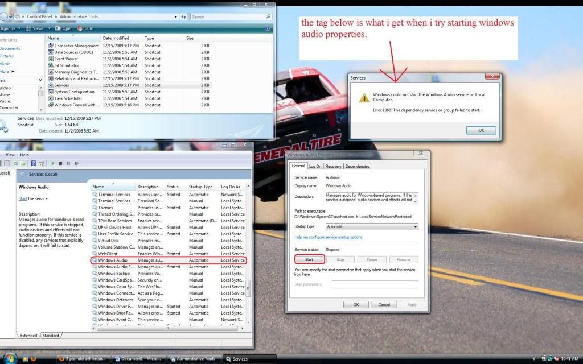Image resolution: width=583 pixels, height=364 pixels.
Task: Click Start button in Windows Audio Properties
Action: pyautogui.click(x=309, y=259)
